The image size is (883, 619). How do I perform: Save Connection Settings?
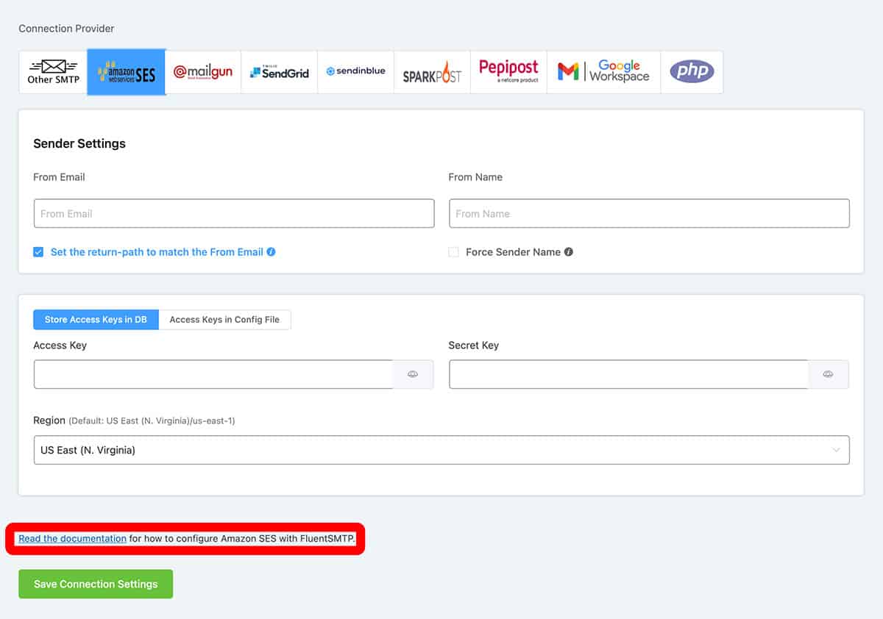tap(96, 584)
